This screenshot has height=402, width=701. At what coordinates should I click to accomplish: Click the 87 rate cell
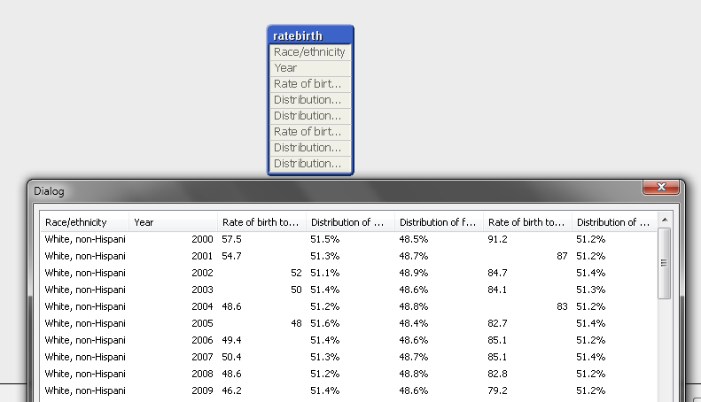[x=562, y=257]
